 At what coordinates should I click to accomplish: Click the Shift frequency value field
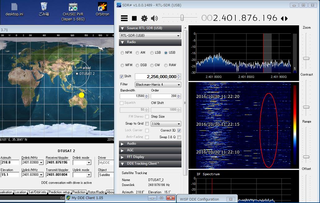pyautogui.click(x=156, y=77)
